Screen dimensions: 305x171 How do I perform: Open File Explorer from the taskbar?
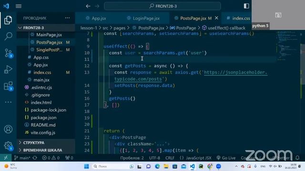point(166,166)
